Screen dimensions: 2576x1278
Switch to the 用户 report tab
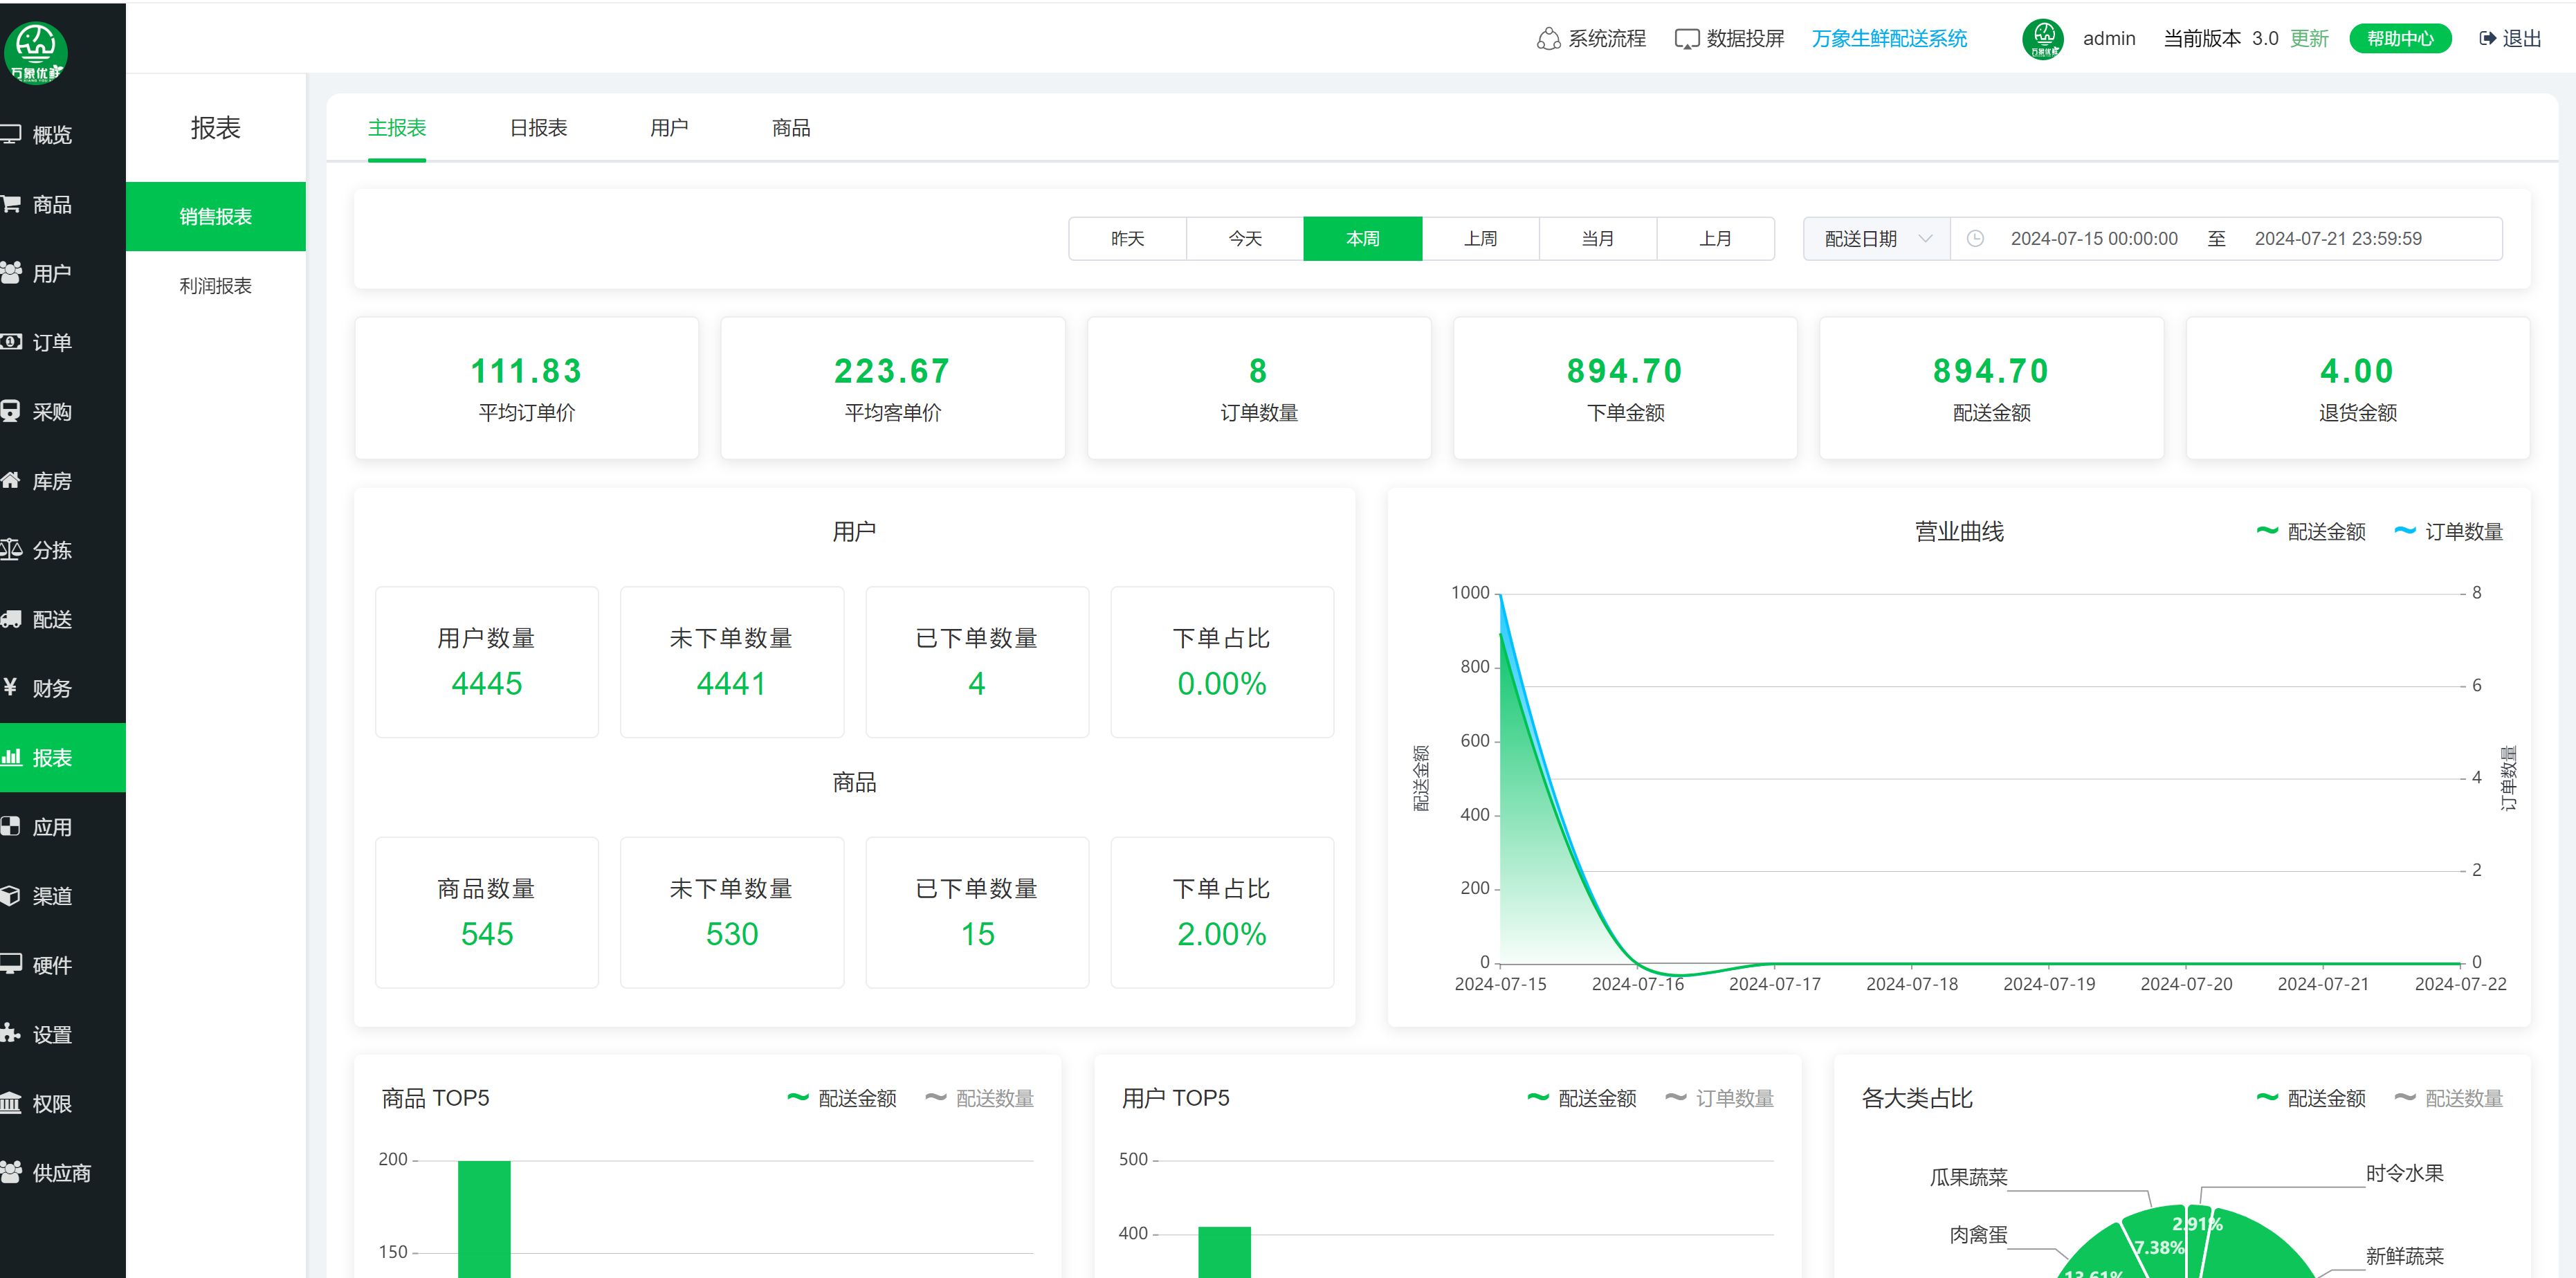tap(669, 128)
